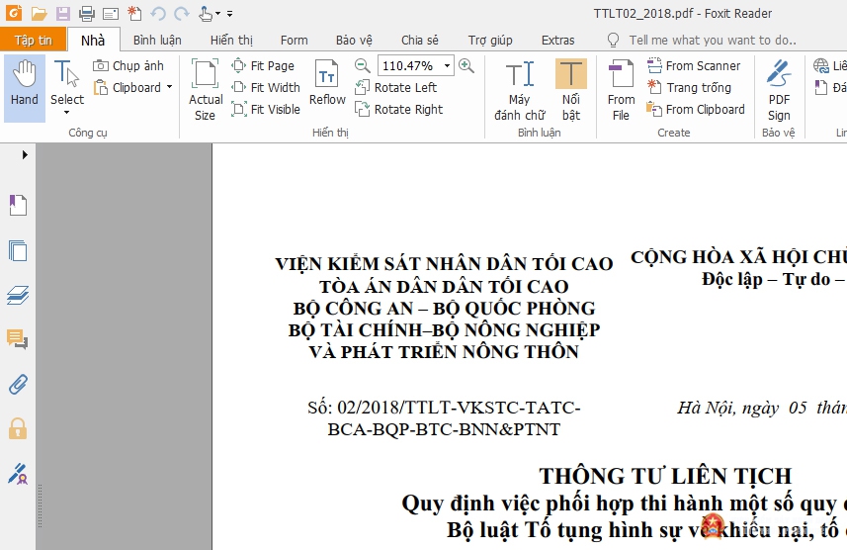This screenshot has height=550, width=847.
Task: Click Fit Width
Action: tap(265, 88)
